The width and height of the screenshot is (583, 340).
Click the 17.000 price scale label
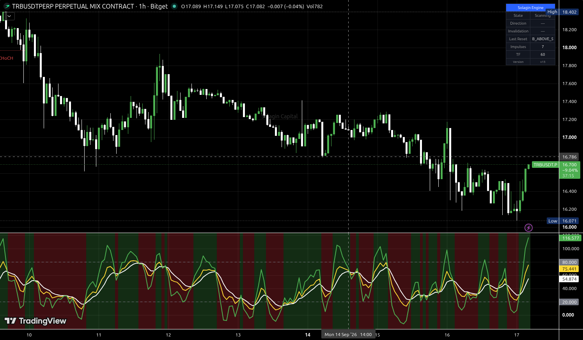[569, 137]
